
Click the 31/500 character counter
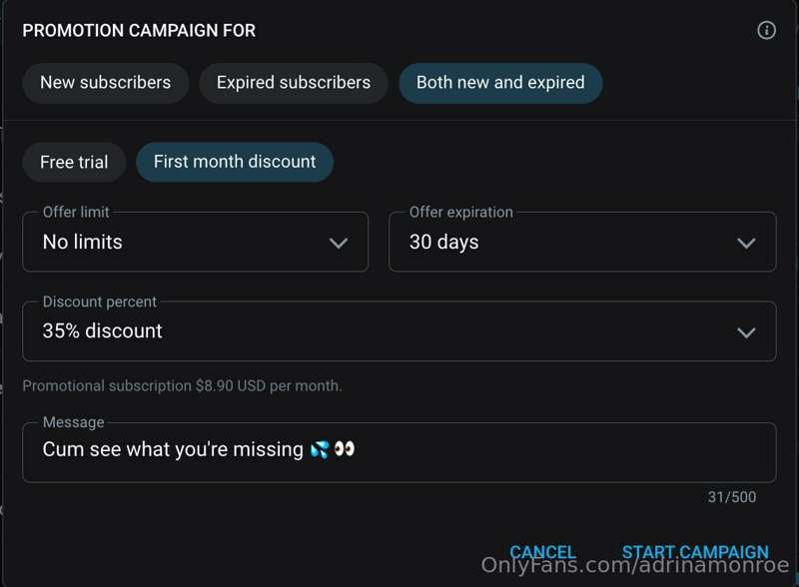point(732,497)
